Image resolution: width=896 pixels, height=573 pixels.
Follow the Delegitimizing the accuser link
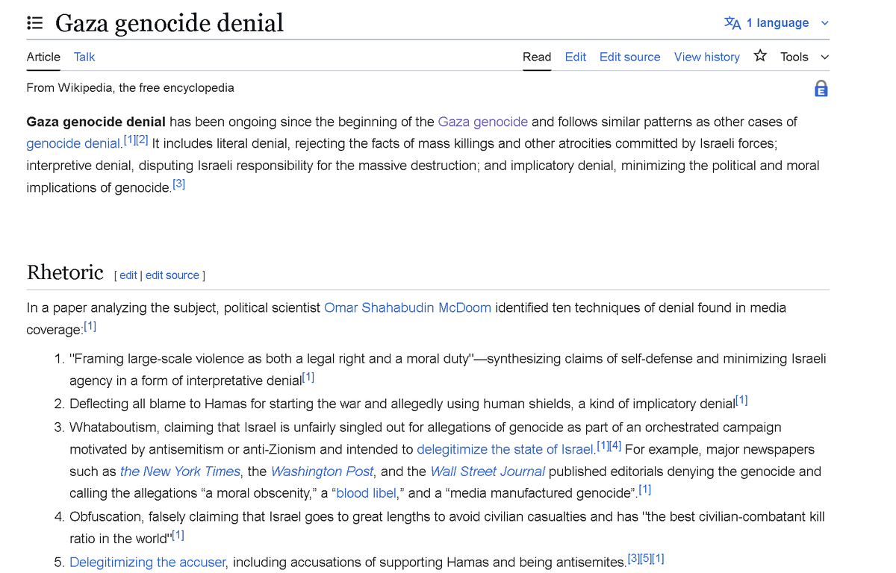click(147, 563)
